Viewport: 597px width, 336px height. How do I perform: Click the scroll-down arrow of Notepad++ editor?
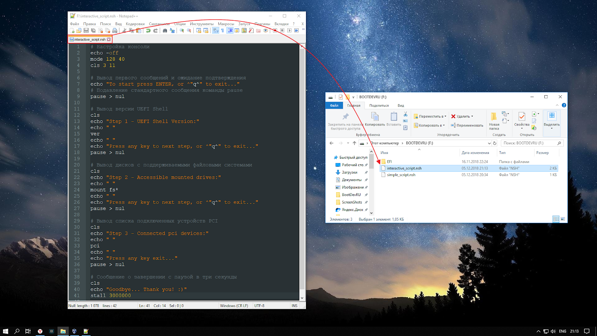pos(302,298)
